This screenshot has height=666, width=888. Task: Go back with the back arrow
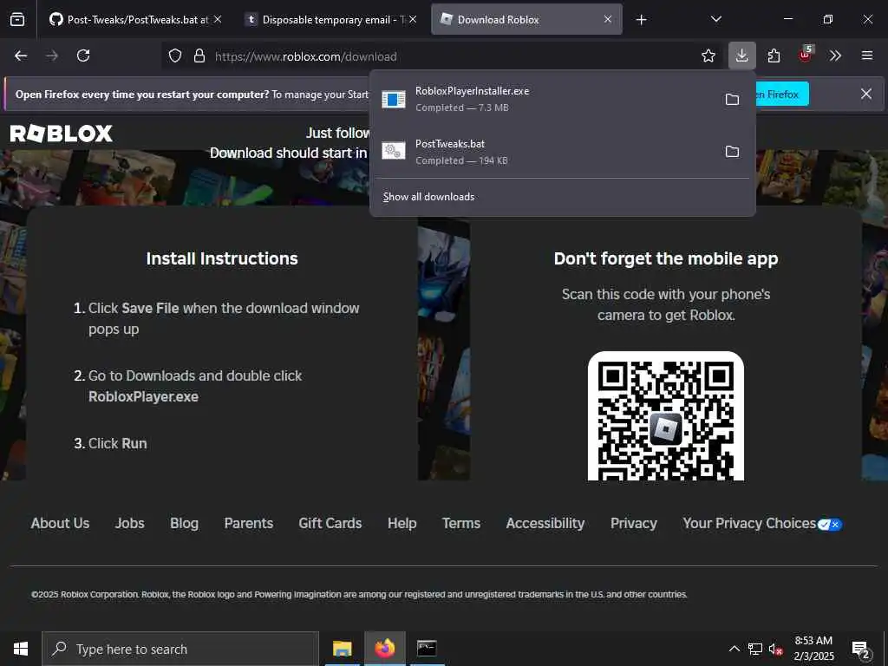coord(21,55)
